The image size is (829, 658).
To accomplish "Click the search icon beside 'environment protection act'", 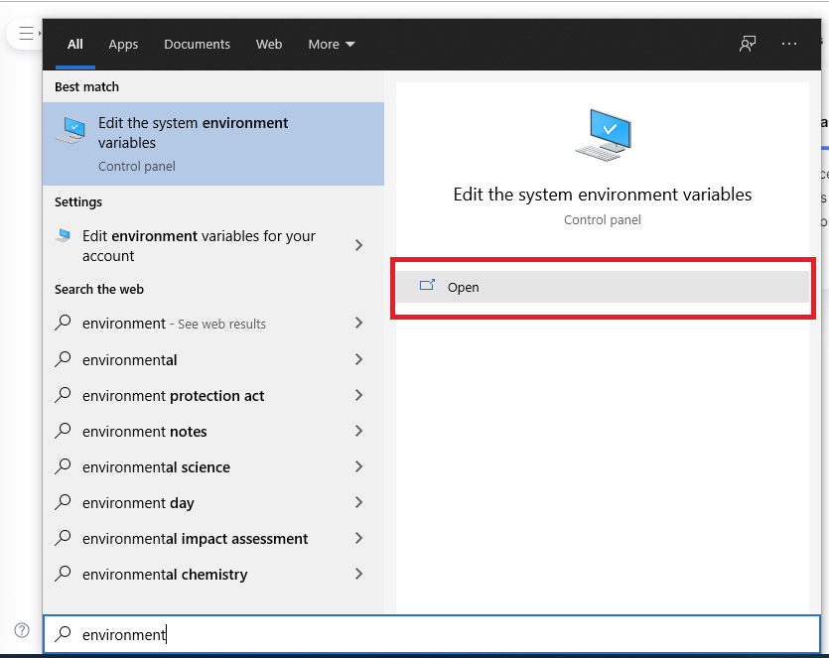I will (x=63, y=395).
